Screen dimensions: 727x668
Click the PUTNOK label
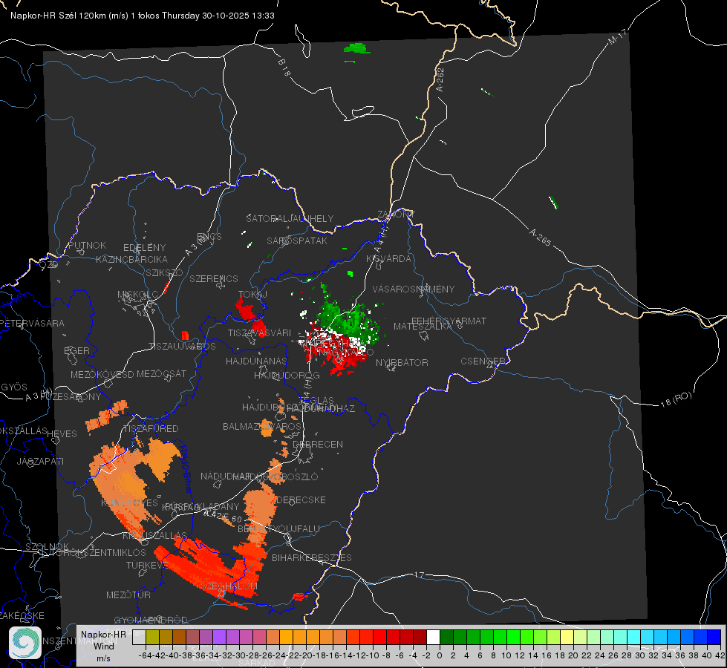87,245
